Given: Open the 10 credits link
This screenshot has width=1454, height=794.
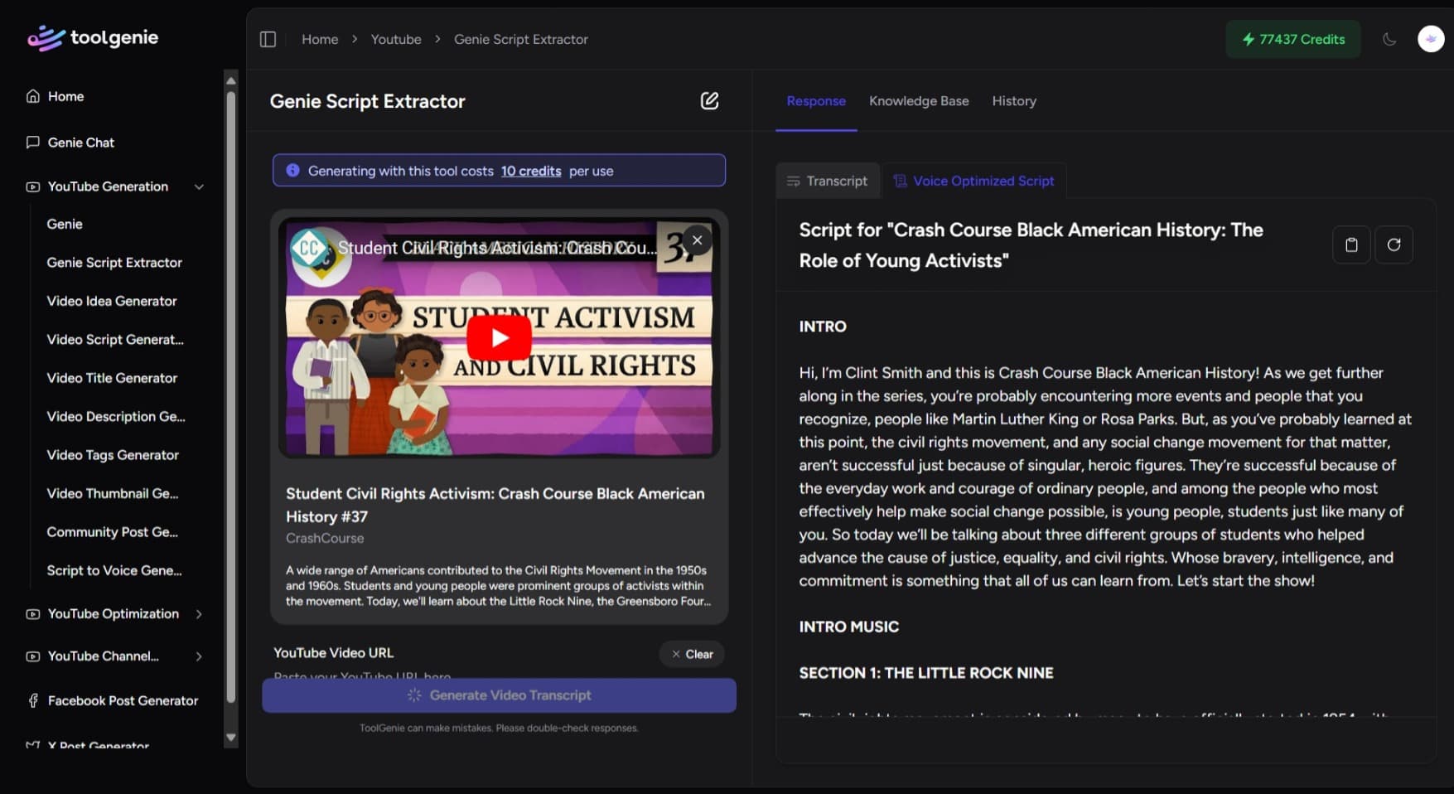Looking at the screenshot, I should 531,171.
